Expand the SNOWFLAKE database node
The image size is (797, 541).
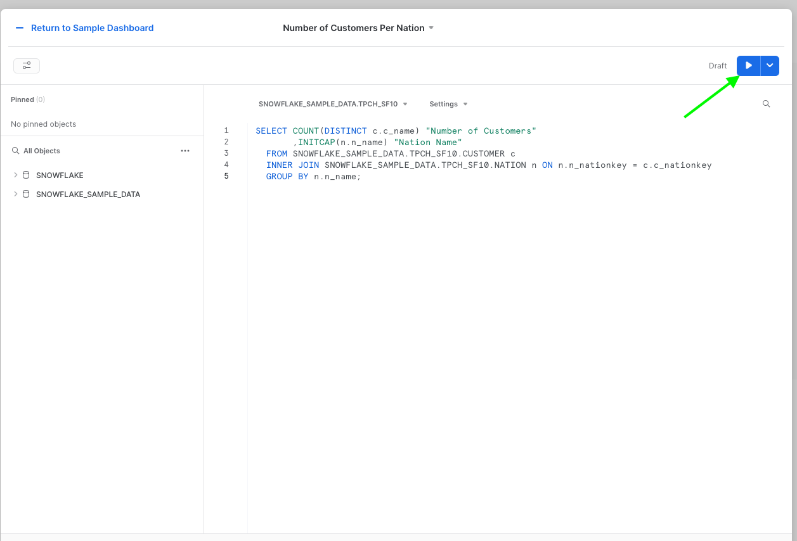coord(16,175)
